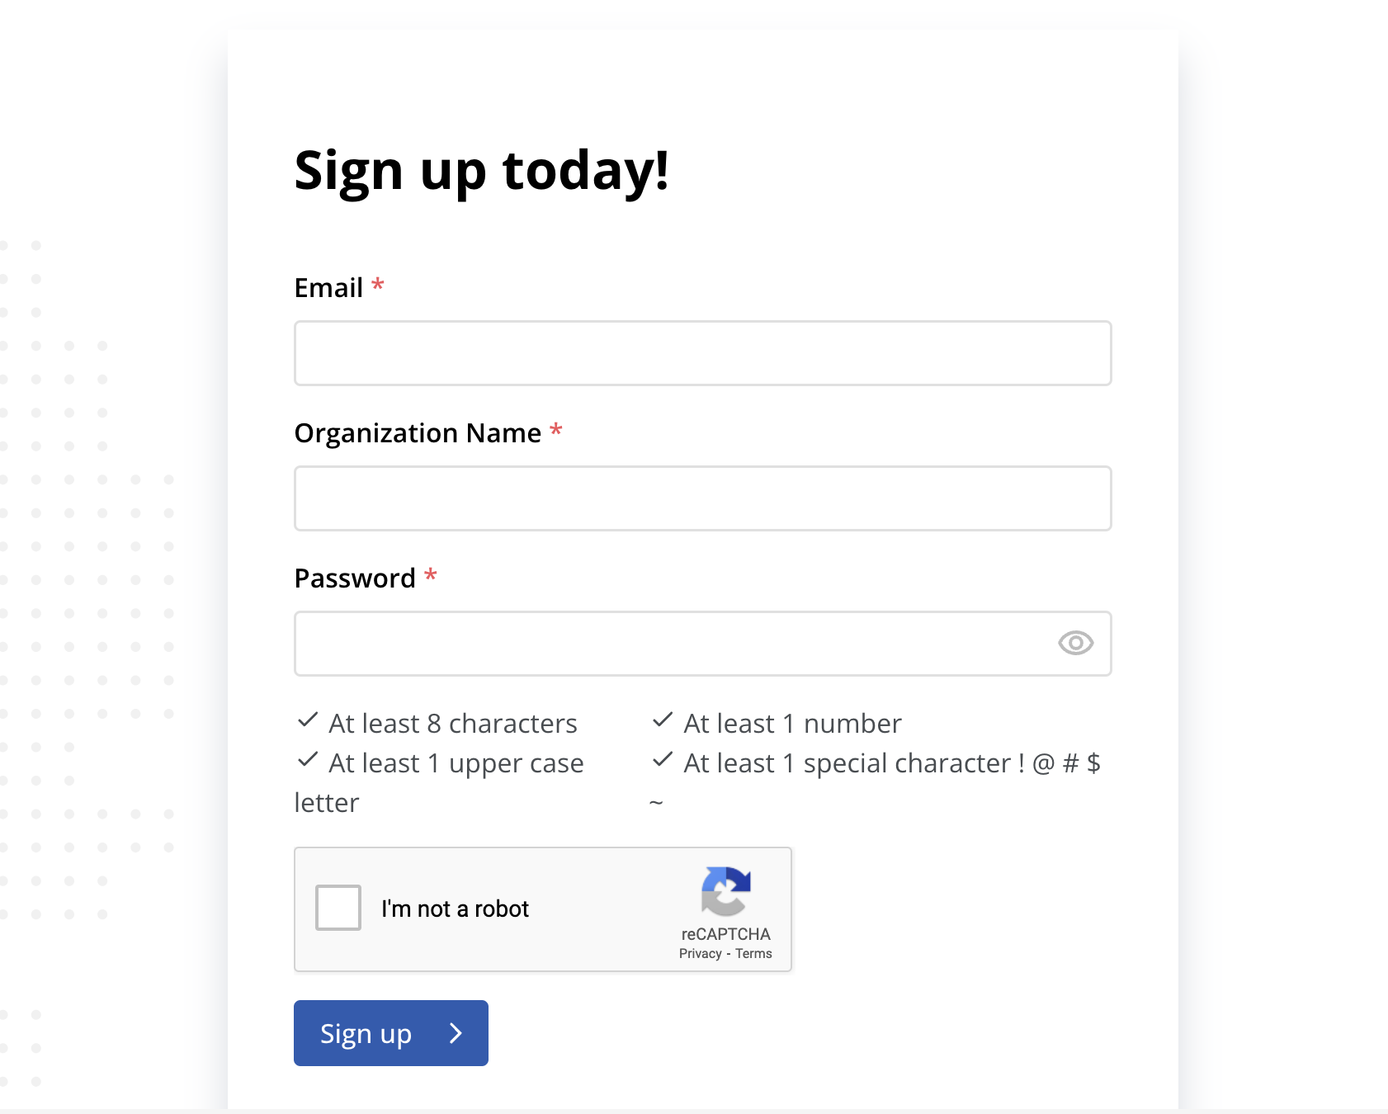The height and width of the screenshot is (1114, 1388).
Task: Click the Organization Name label
Action: 418,433
